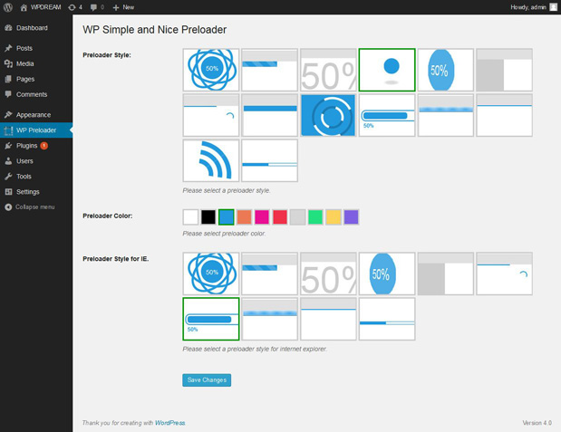Select the radiating arcs signal preloader style
Screen dimensions: 561x432
[x=211, y=160]
